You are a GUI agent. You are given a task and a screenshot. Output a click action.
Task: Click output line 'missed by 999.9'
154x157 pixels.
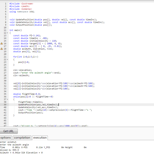9,150
